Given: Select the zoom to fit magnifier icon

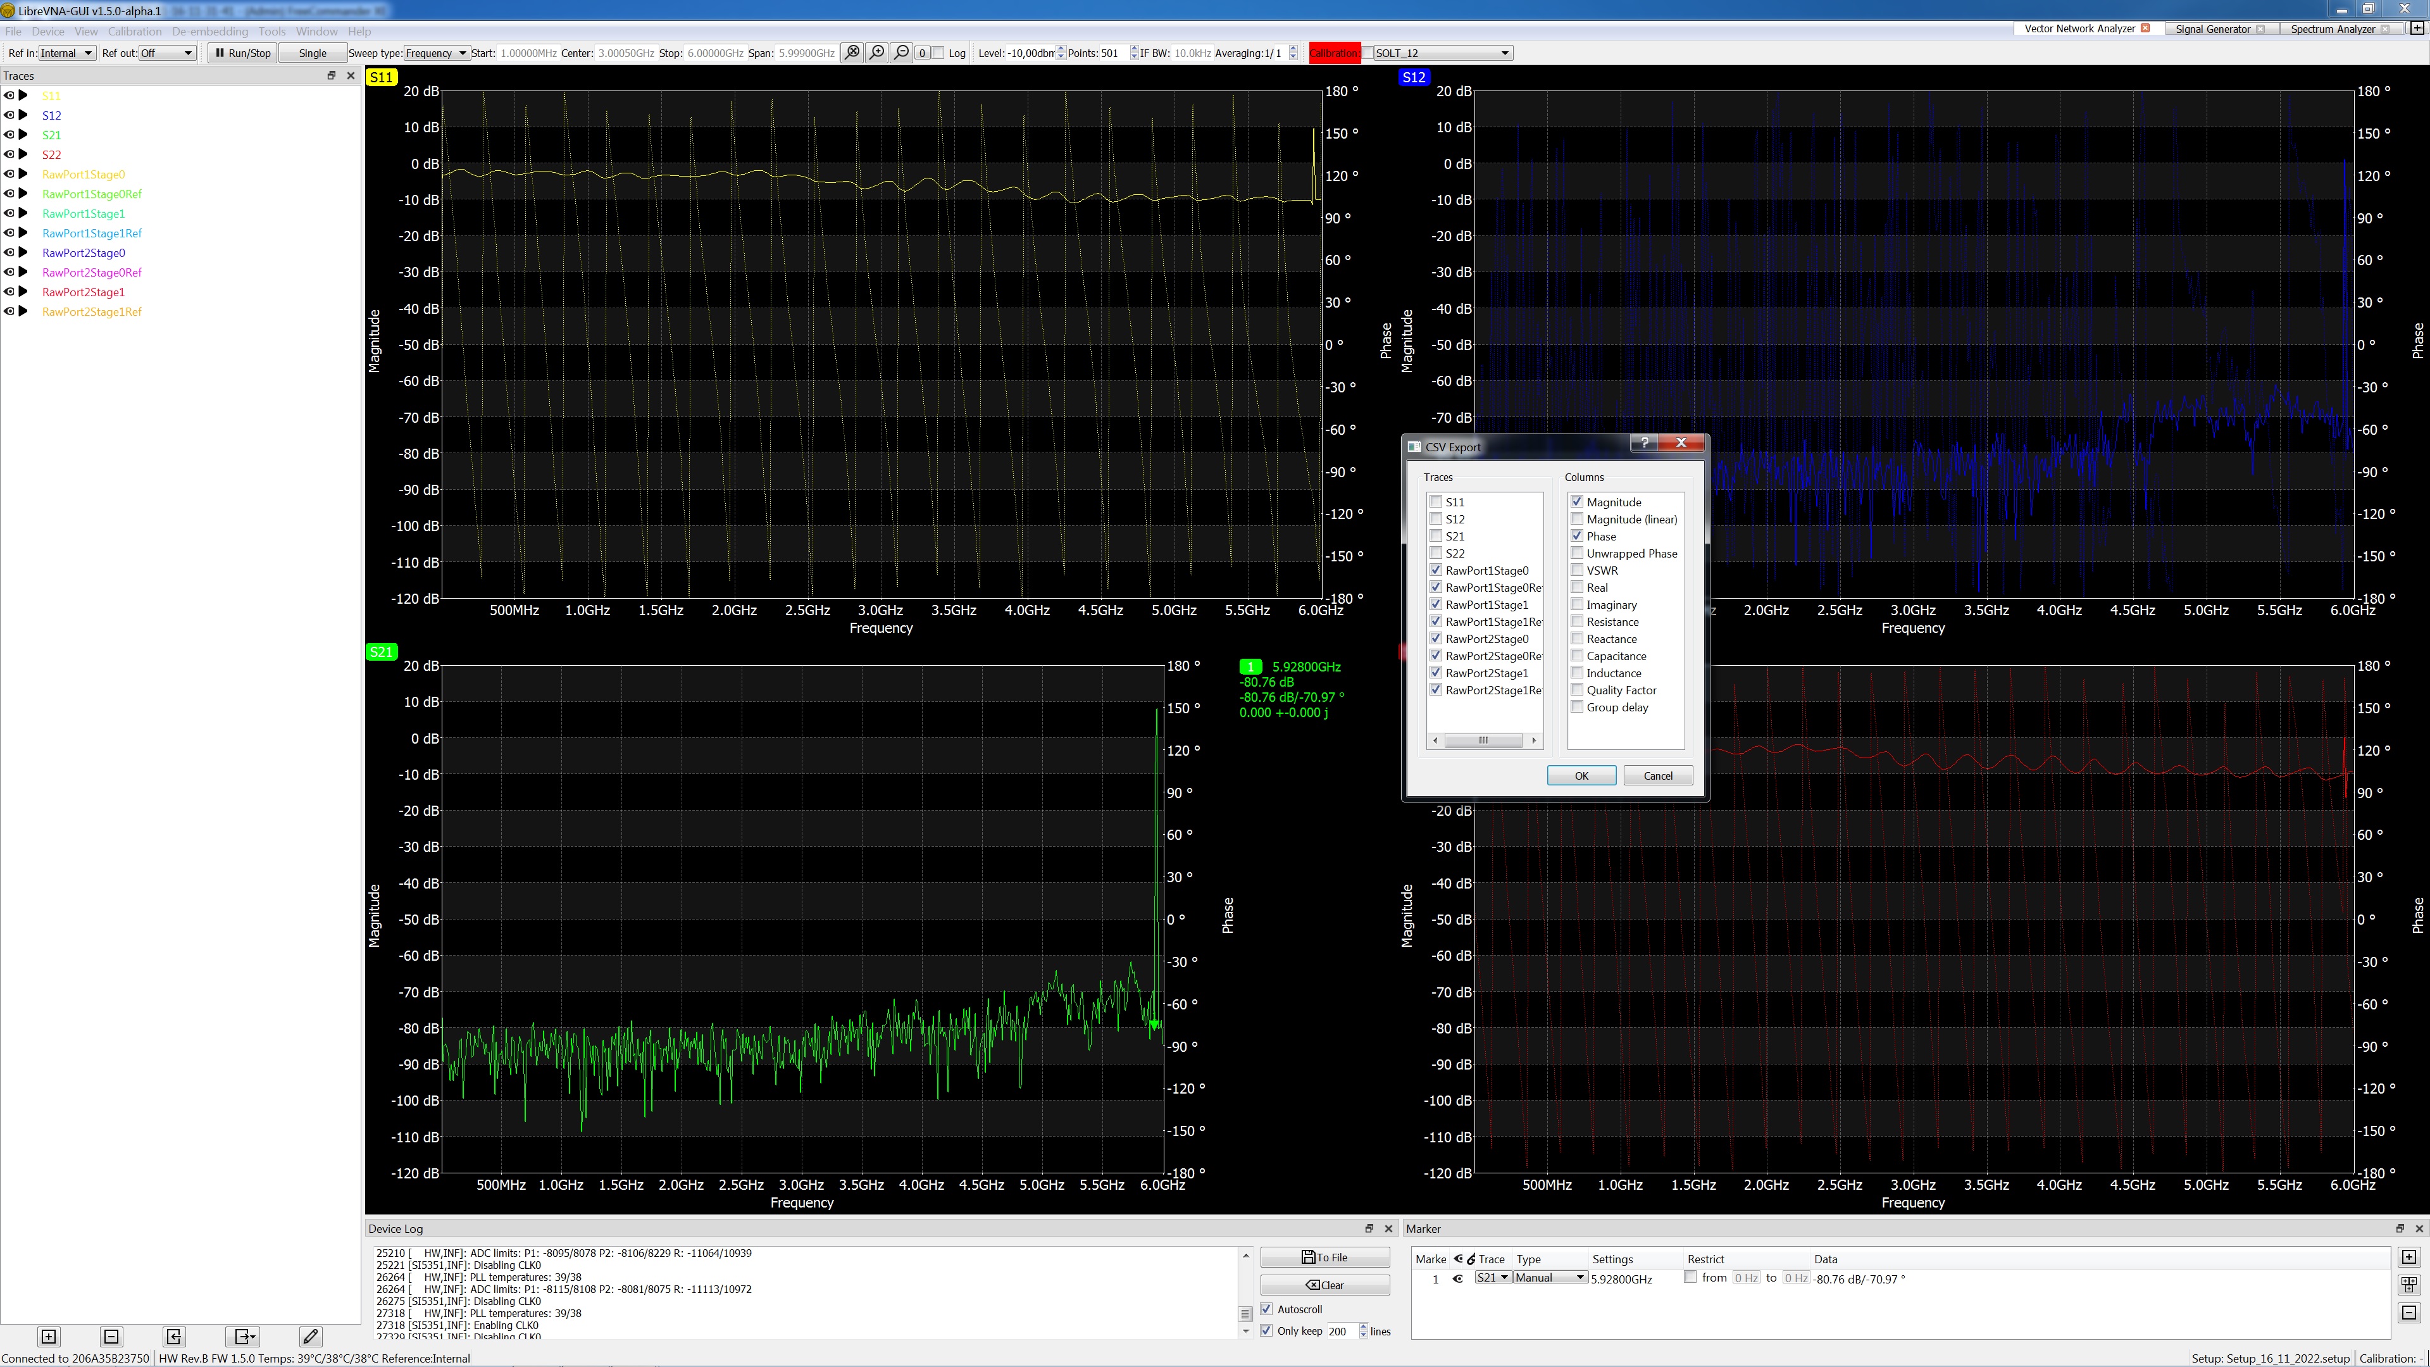Looking at the screenshot, I should pyautogui.click(x=852, y=53).
